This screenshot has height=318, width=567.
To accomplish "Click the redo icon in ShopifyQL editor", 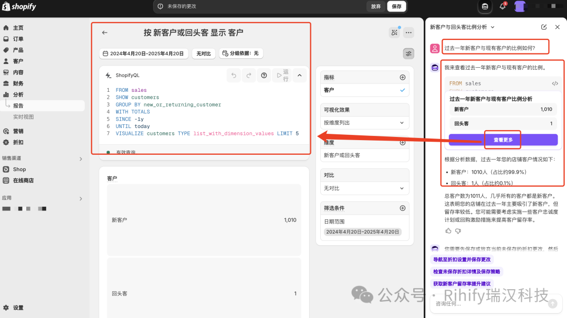I will click(x=249, y=76).
